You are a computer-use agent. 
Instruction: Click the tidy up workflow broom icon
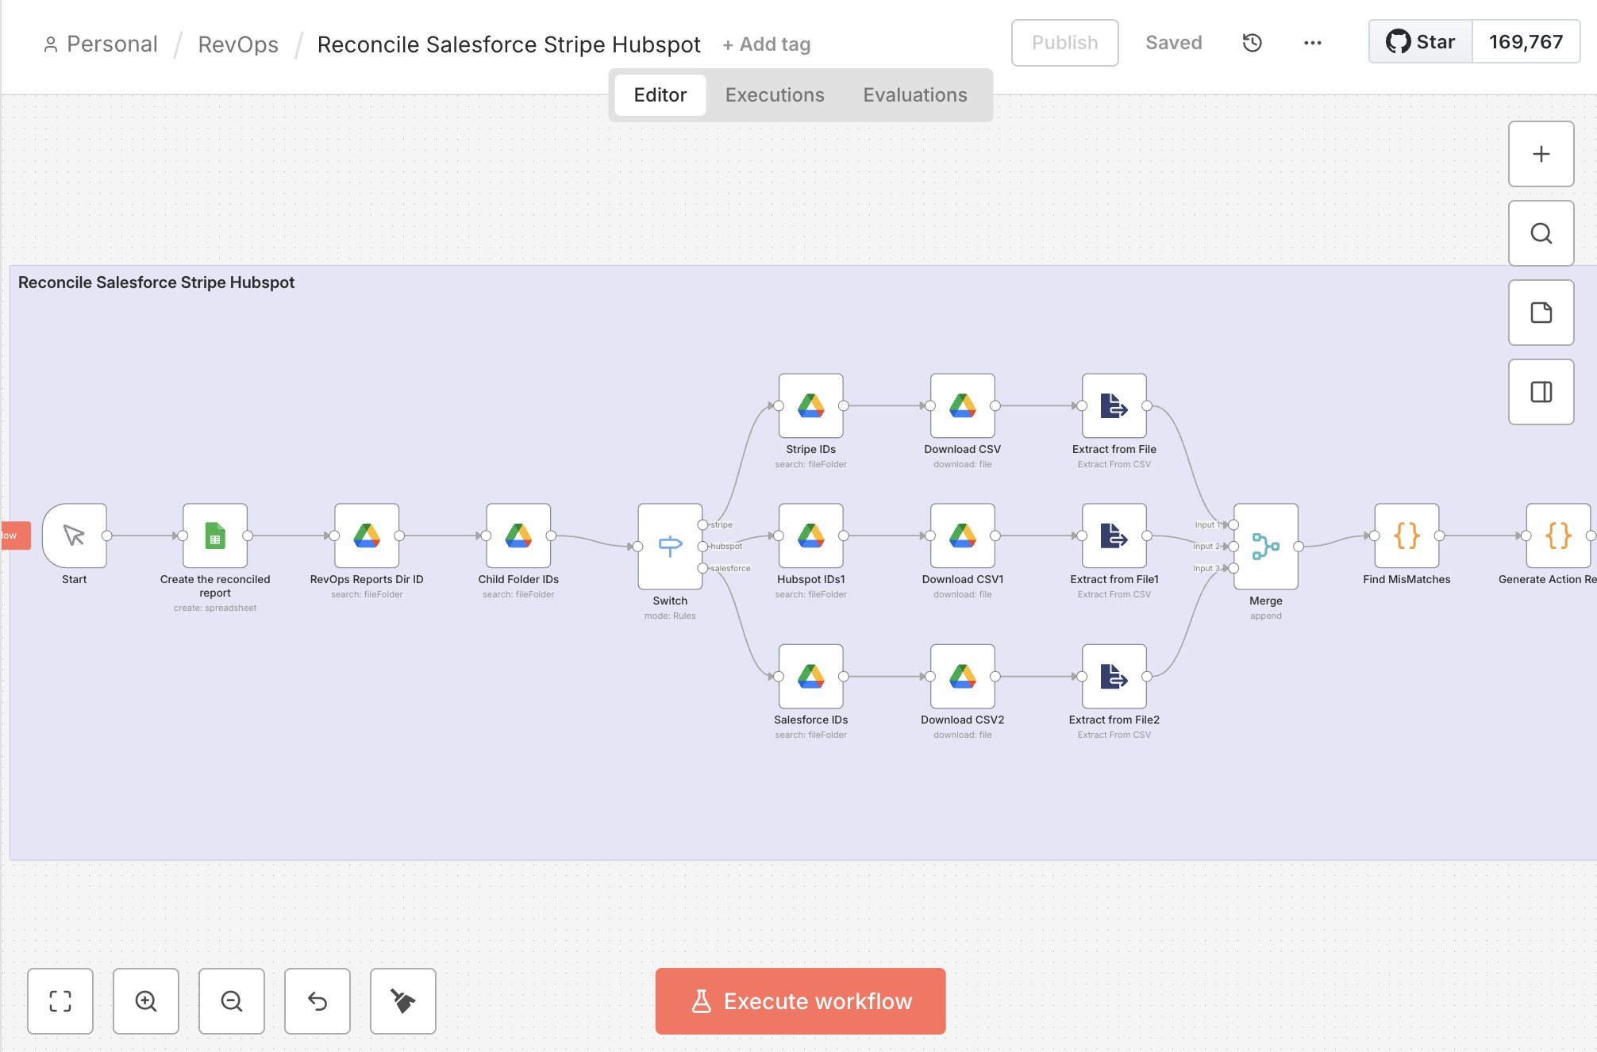(x=403, y=1001)
